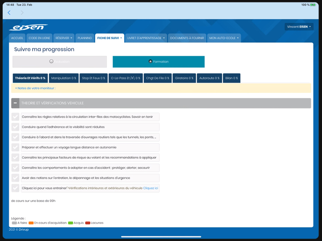The width and height of the screenshot is (322, 241).
Task: Follow the blue Cliquez ici link
Action: click(150, 188)
